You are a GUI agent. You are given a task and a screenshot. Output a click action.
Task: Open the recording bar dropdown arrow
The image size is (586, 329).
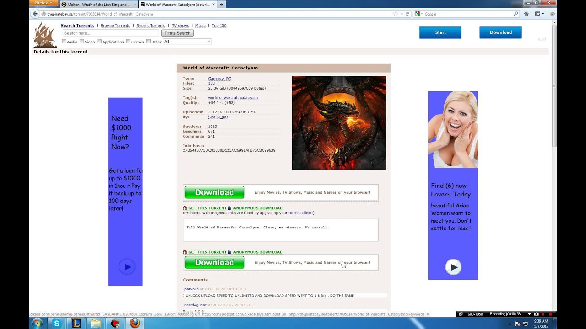point(530,314)
